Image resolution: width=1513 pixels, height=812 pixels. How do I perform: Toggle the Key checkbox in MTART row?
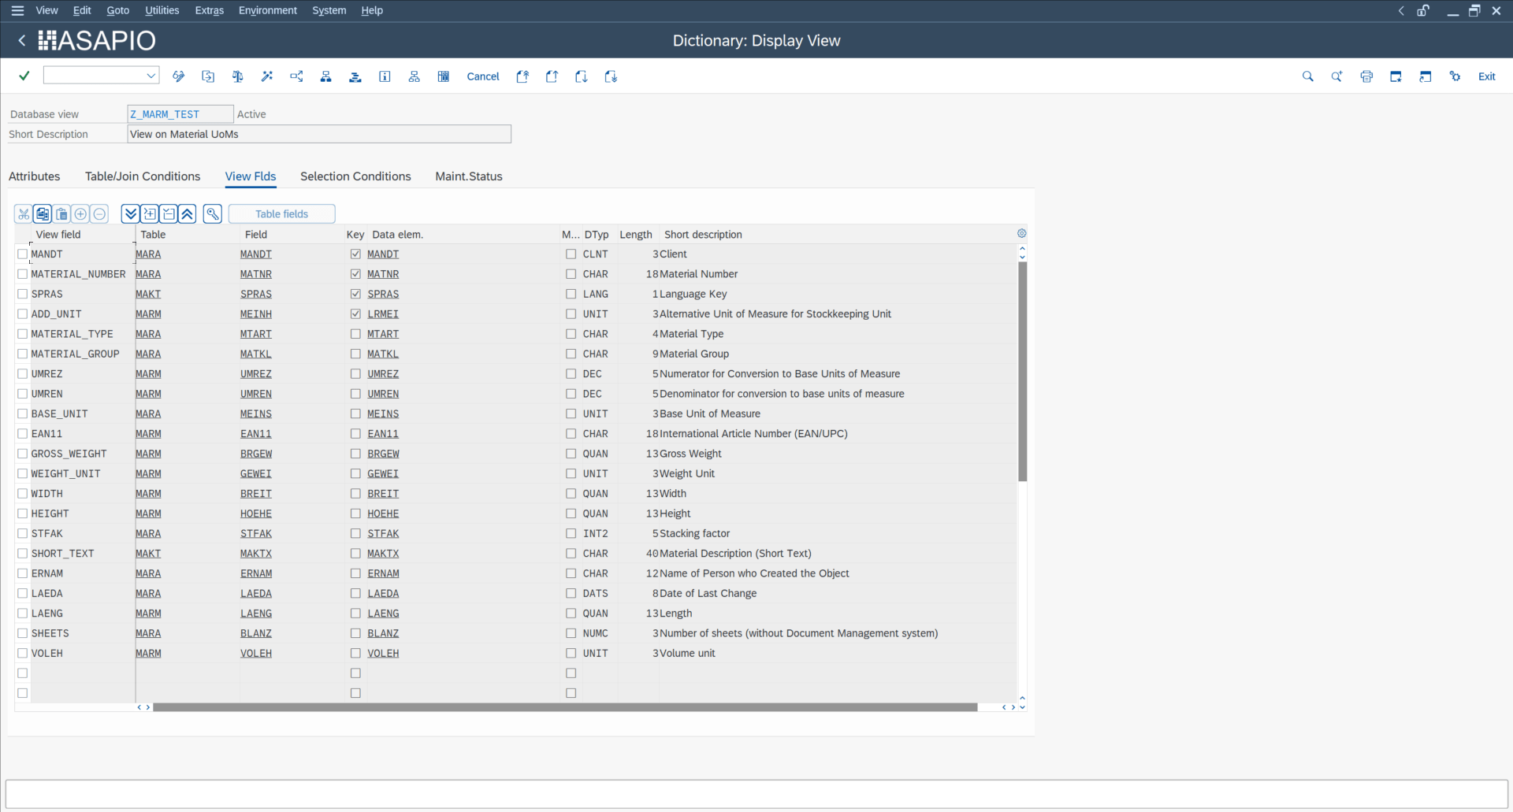(x=355, y=334)
